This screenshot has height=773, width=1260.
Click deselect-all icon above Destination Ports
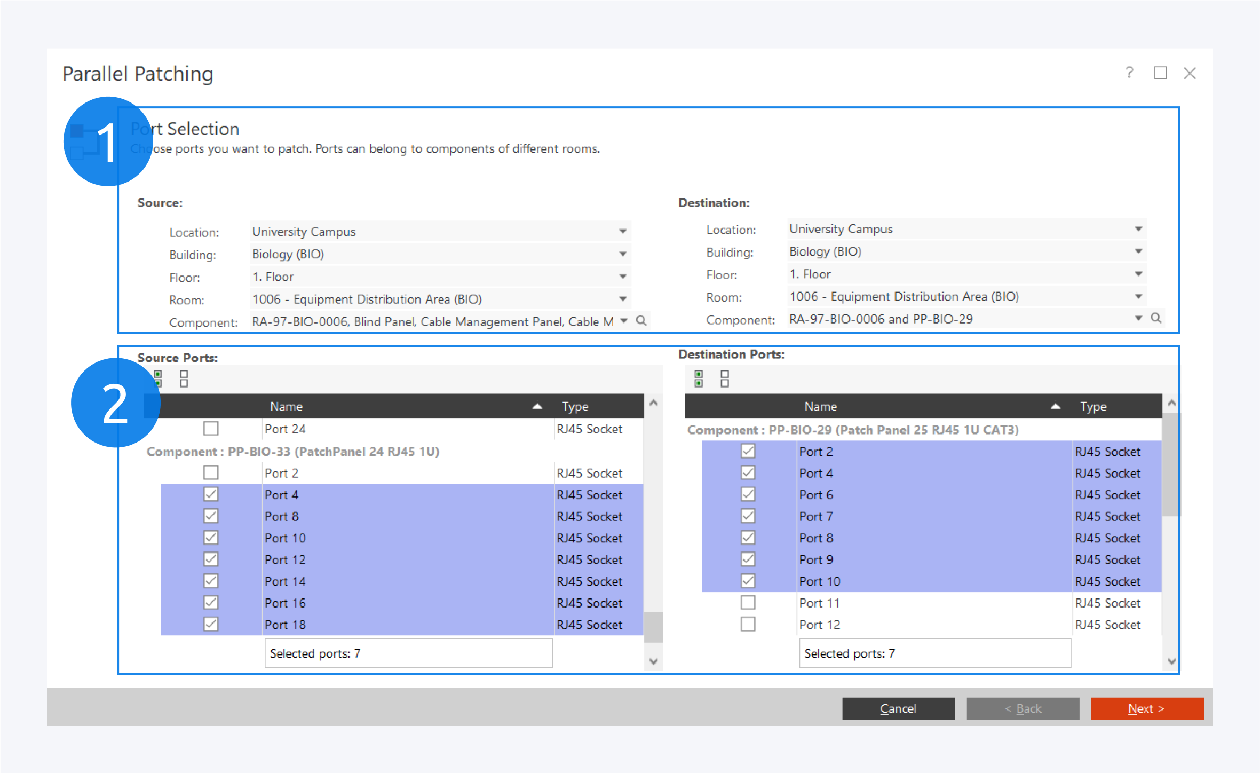tap(724, 378)
